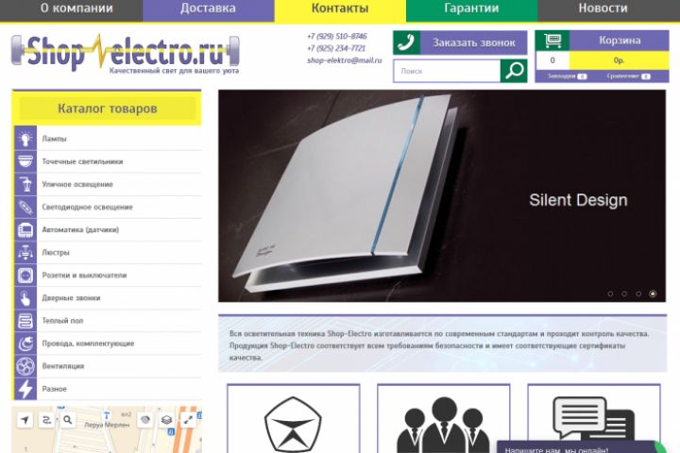Click the ventilation fan category icon

click(25, 366)
